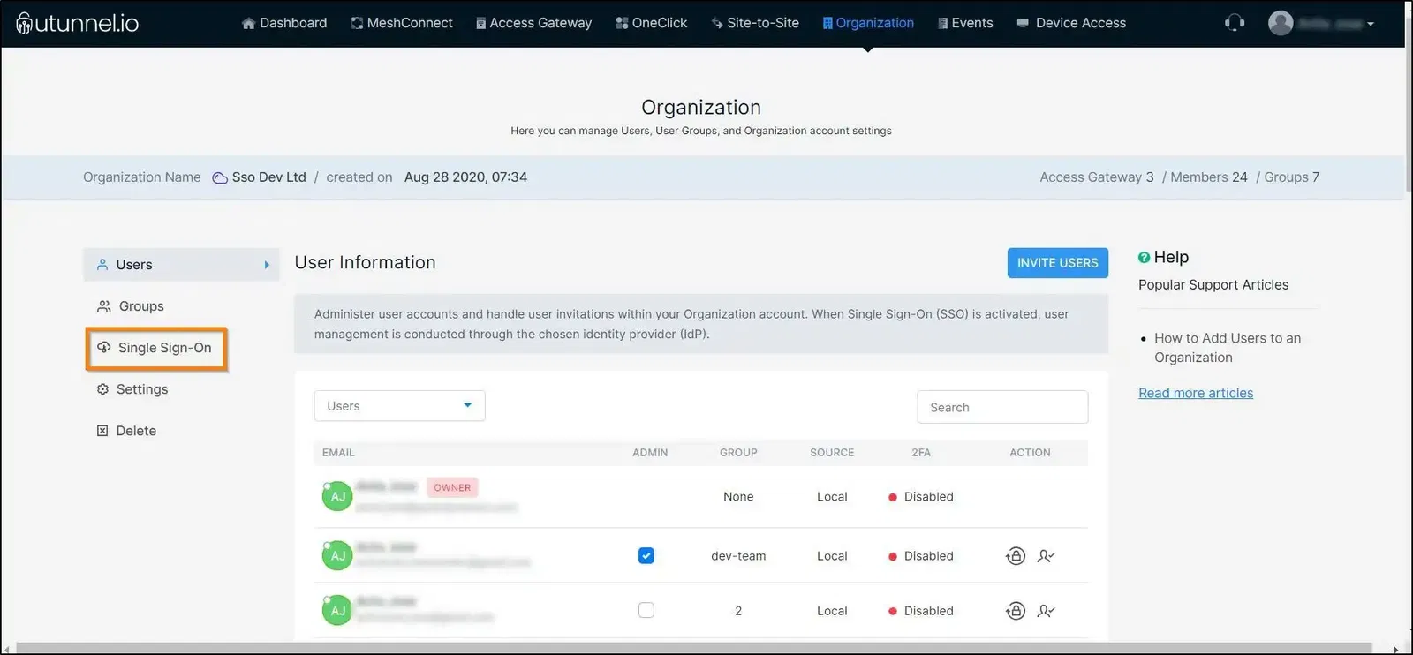Click the SOURCE column header

[x=832, y=453]
